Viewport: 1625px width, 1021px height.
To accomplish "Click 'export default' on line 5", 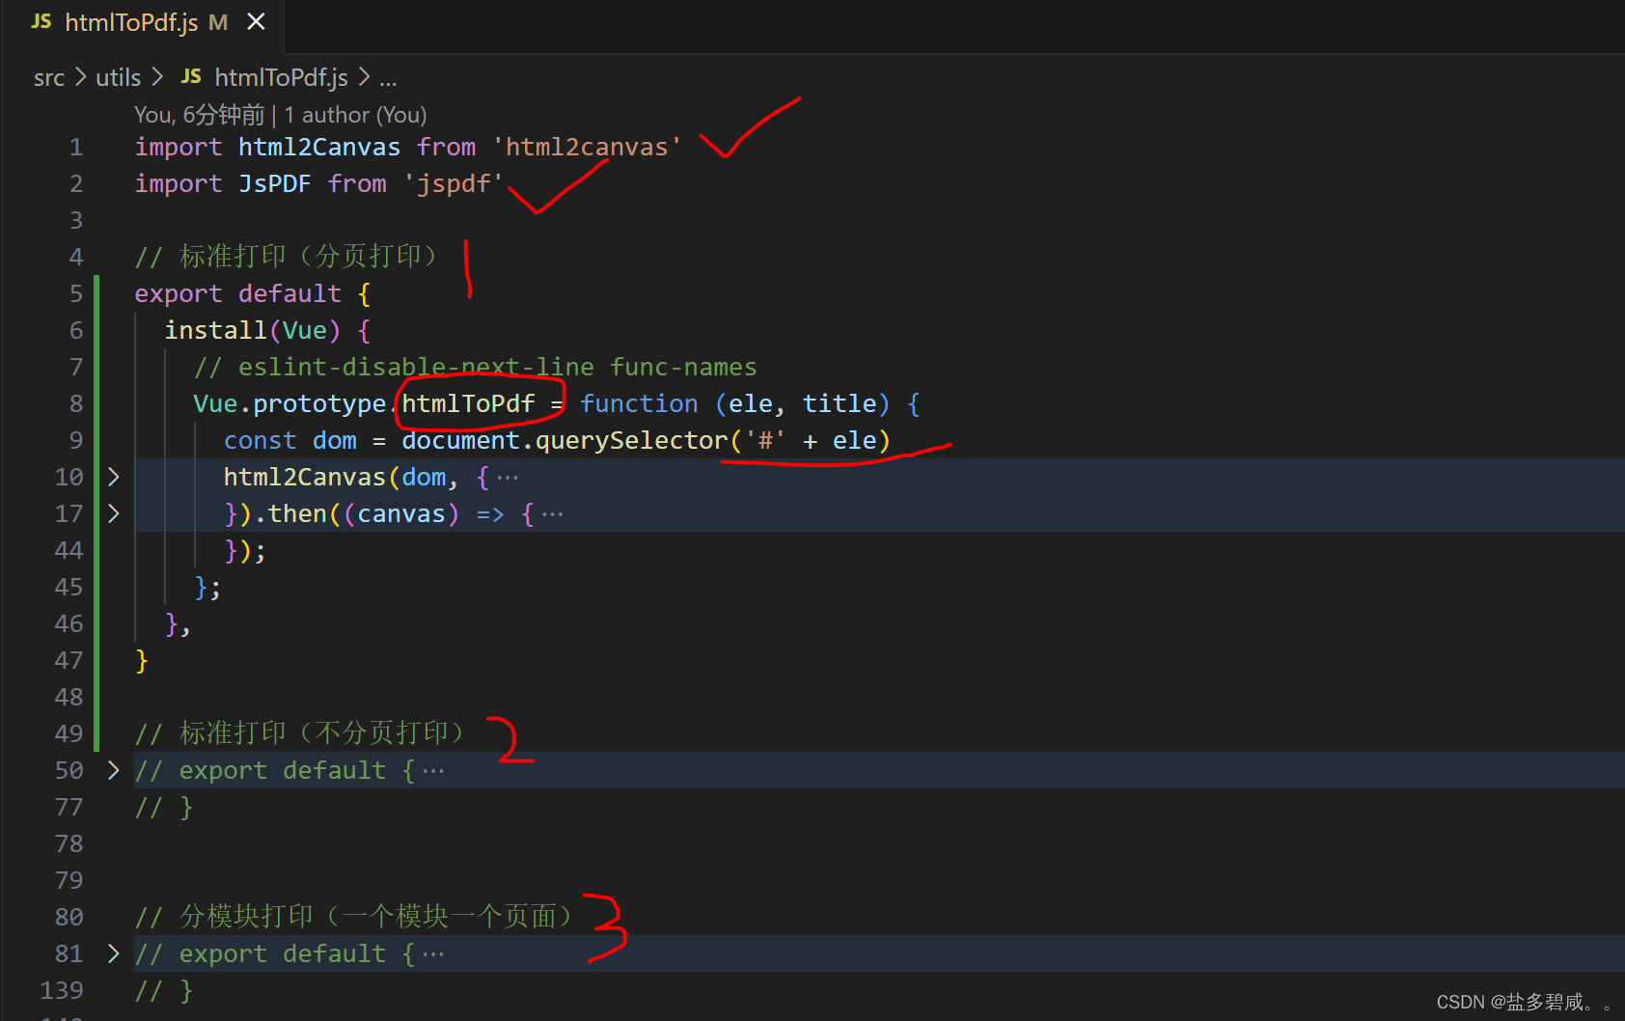I will pos(238,294).
